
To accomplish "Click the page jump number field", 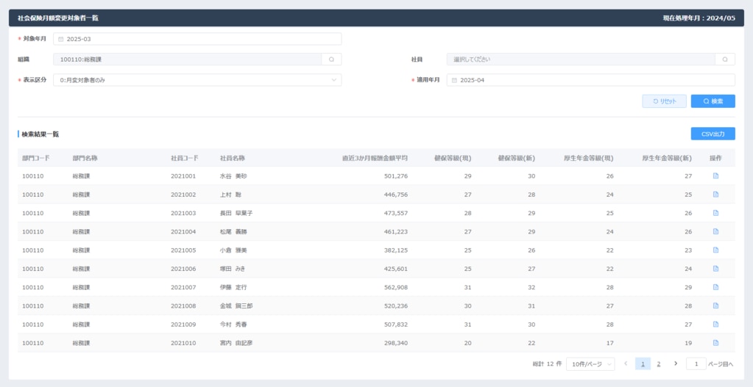I will (696, 364).
